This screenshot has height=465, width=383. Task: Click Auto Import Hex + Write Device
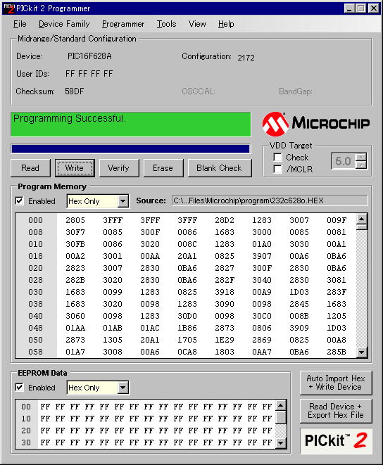pos(336,383)
